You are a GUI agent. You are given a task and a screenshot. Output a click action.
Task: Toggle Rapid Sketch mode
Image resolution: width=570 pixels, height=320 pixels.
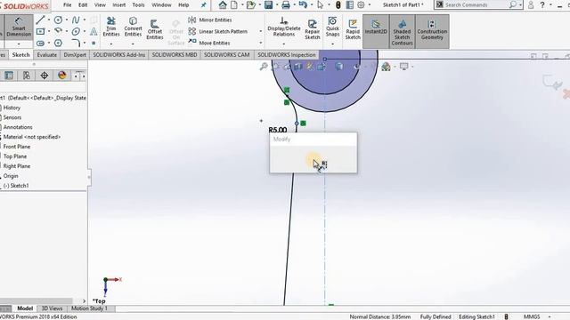click(x=353, y=29)
